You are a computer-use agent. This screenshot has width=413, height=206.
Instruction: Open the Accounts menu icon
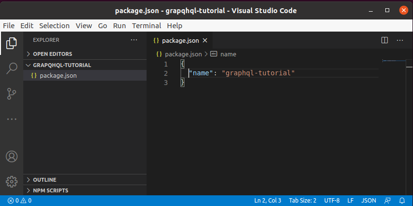click(x=12, y=156)
